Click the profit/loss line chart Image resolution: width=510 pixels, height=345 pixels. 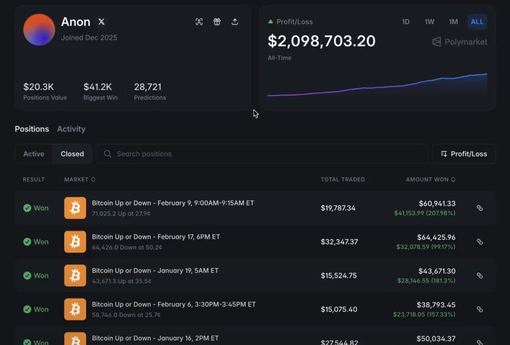click(x=377, y=85)
